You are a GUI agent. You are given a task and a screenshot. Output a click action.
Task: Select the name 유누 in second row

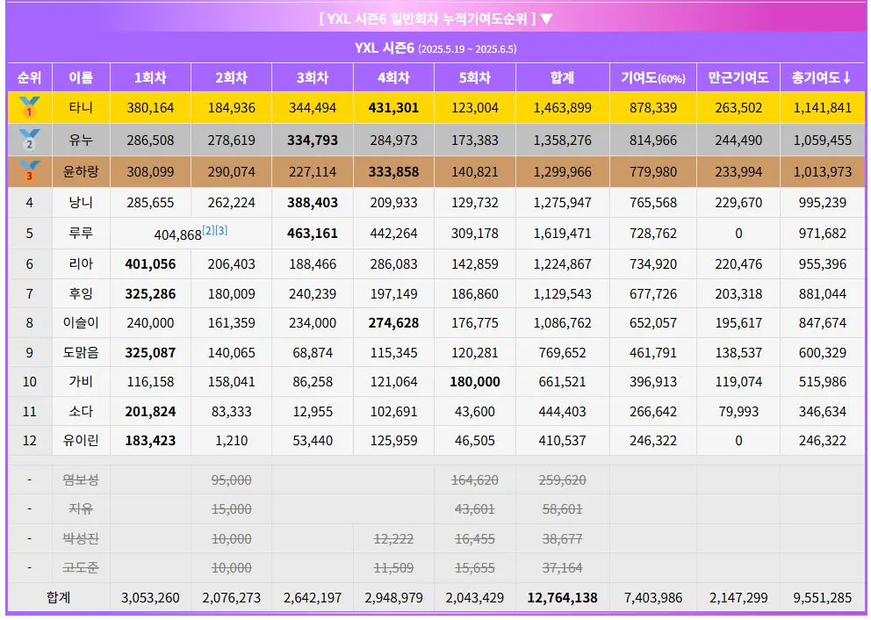click(x=81, y=140)
